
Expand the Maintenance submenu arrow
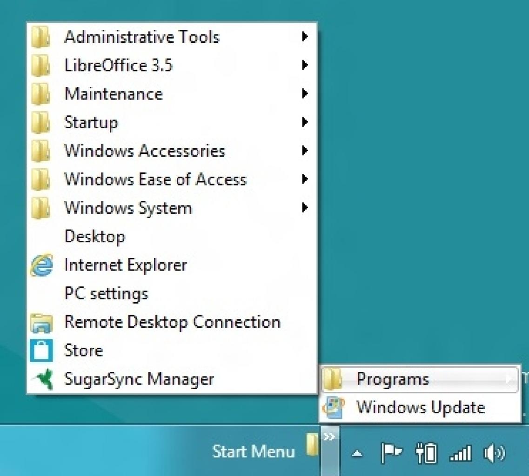[x=305, y=93]
